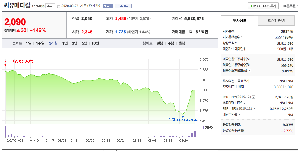Image resolution: width=300 pixels, height=151 pixels.
Task: Click the tallest volume bar at 12/27
Action: tap(5, 131)
